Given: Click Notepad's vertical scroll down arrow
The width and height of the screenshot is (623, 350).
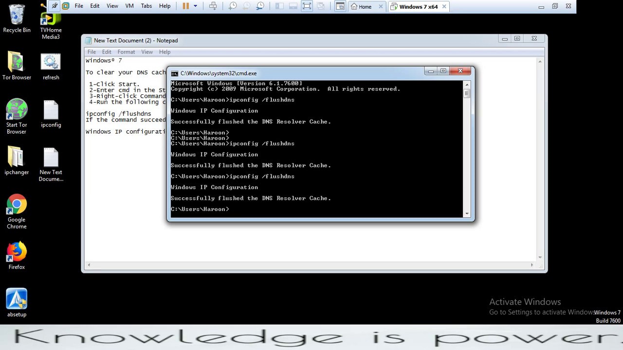Looking at the screenshot, I should [540, 258].
